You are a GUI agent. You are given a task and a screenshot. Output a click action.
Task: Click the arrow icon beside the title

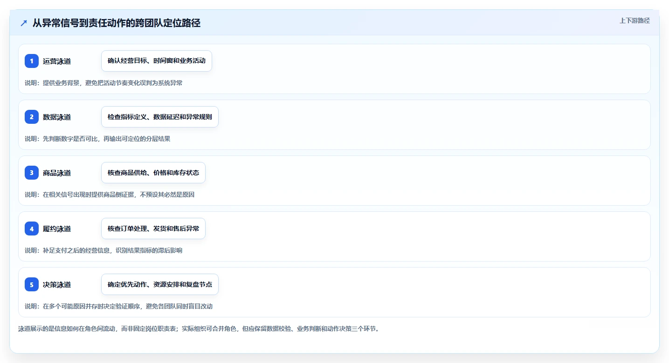[24, 23]
